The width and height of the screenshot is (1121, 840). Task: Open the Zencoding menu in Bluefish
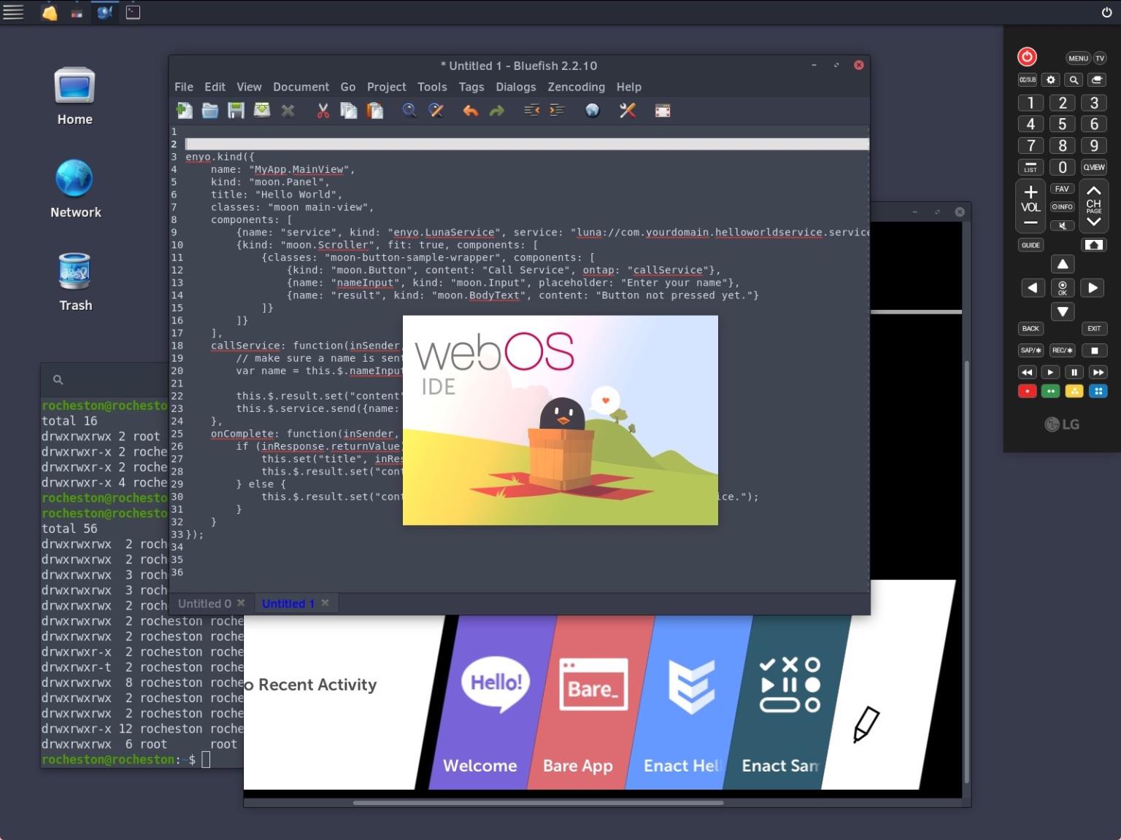tap(576, 87)
